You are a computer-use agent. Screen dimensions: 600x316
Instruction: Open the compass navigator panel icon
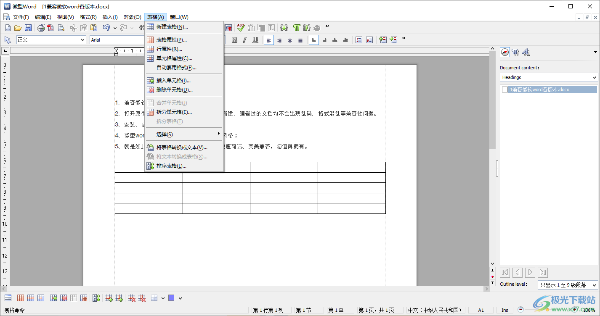(x=505, y=52)
